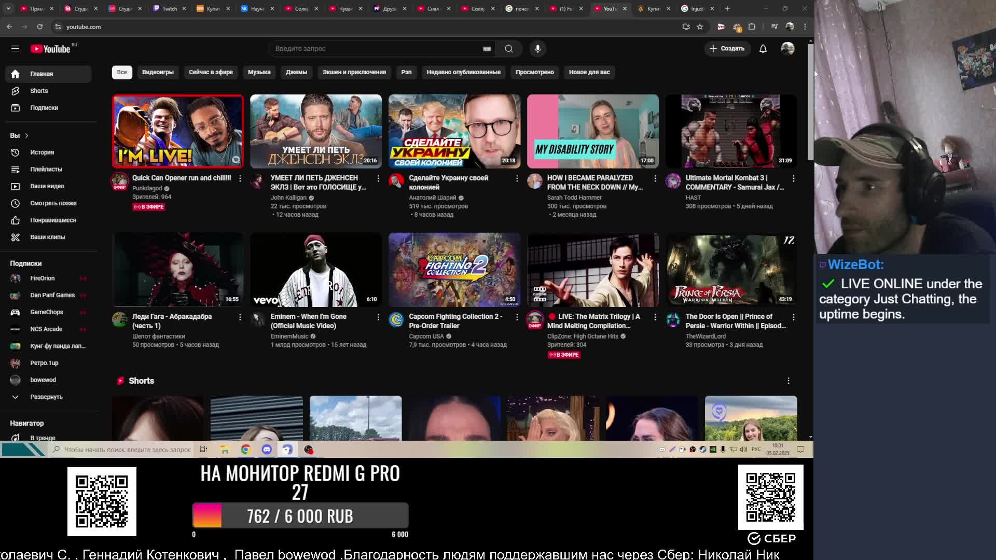Screen dimensions: 996x560
Task: Bookmark page with the star icon
Action: tap(700, 26)
